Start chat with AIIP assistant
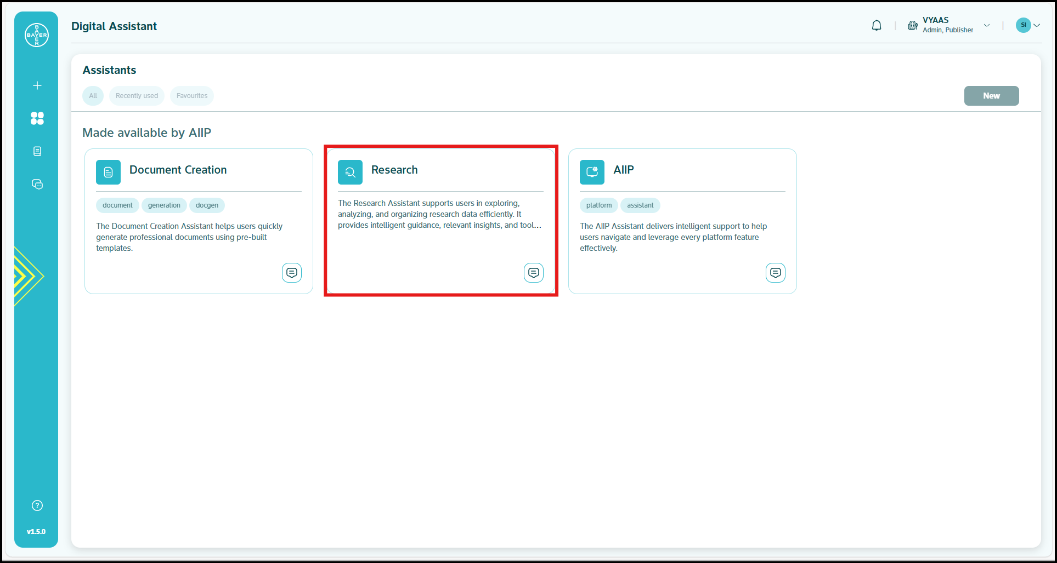1057x563 pixels. click(775, 272)
